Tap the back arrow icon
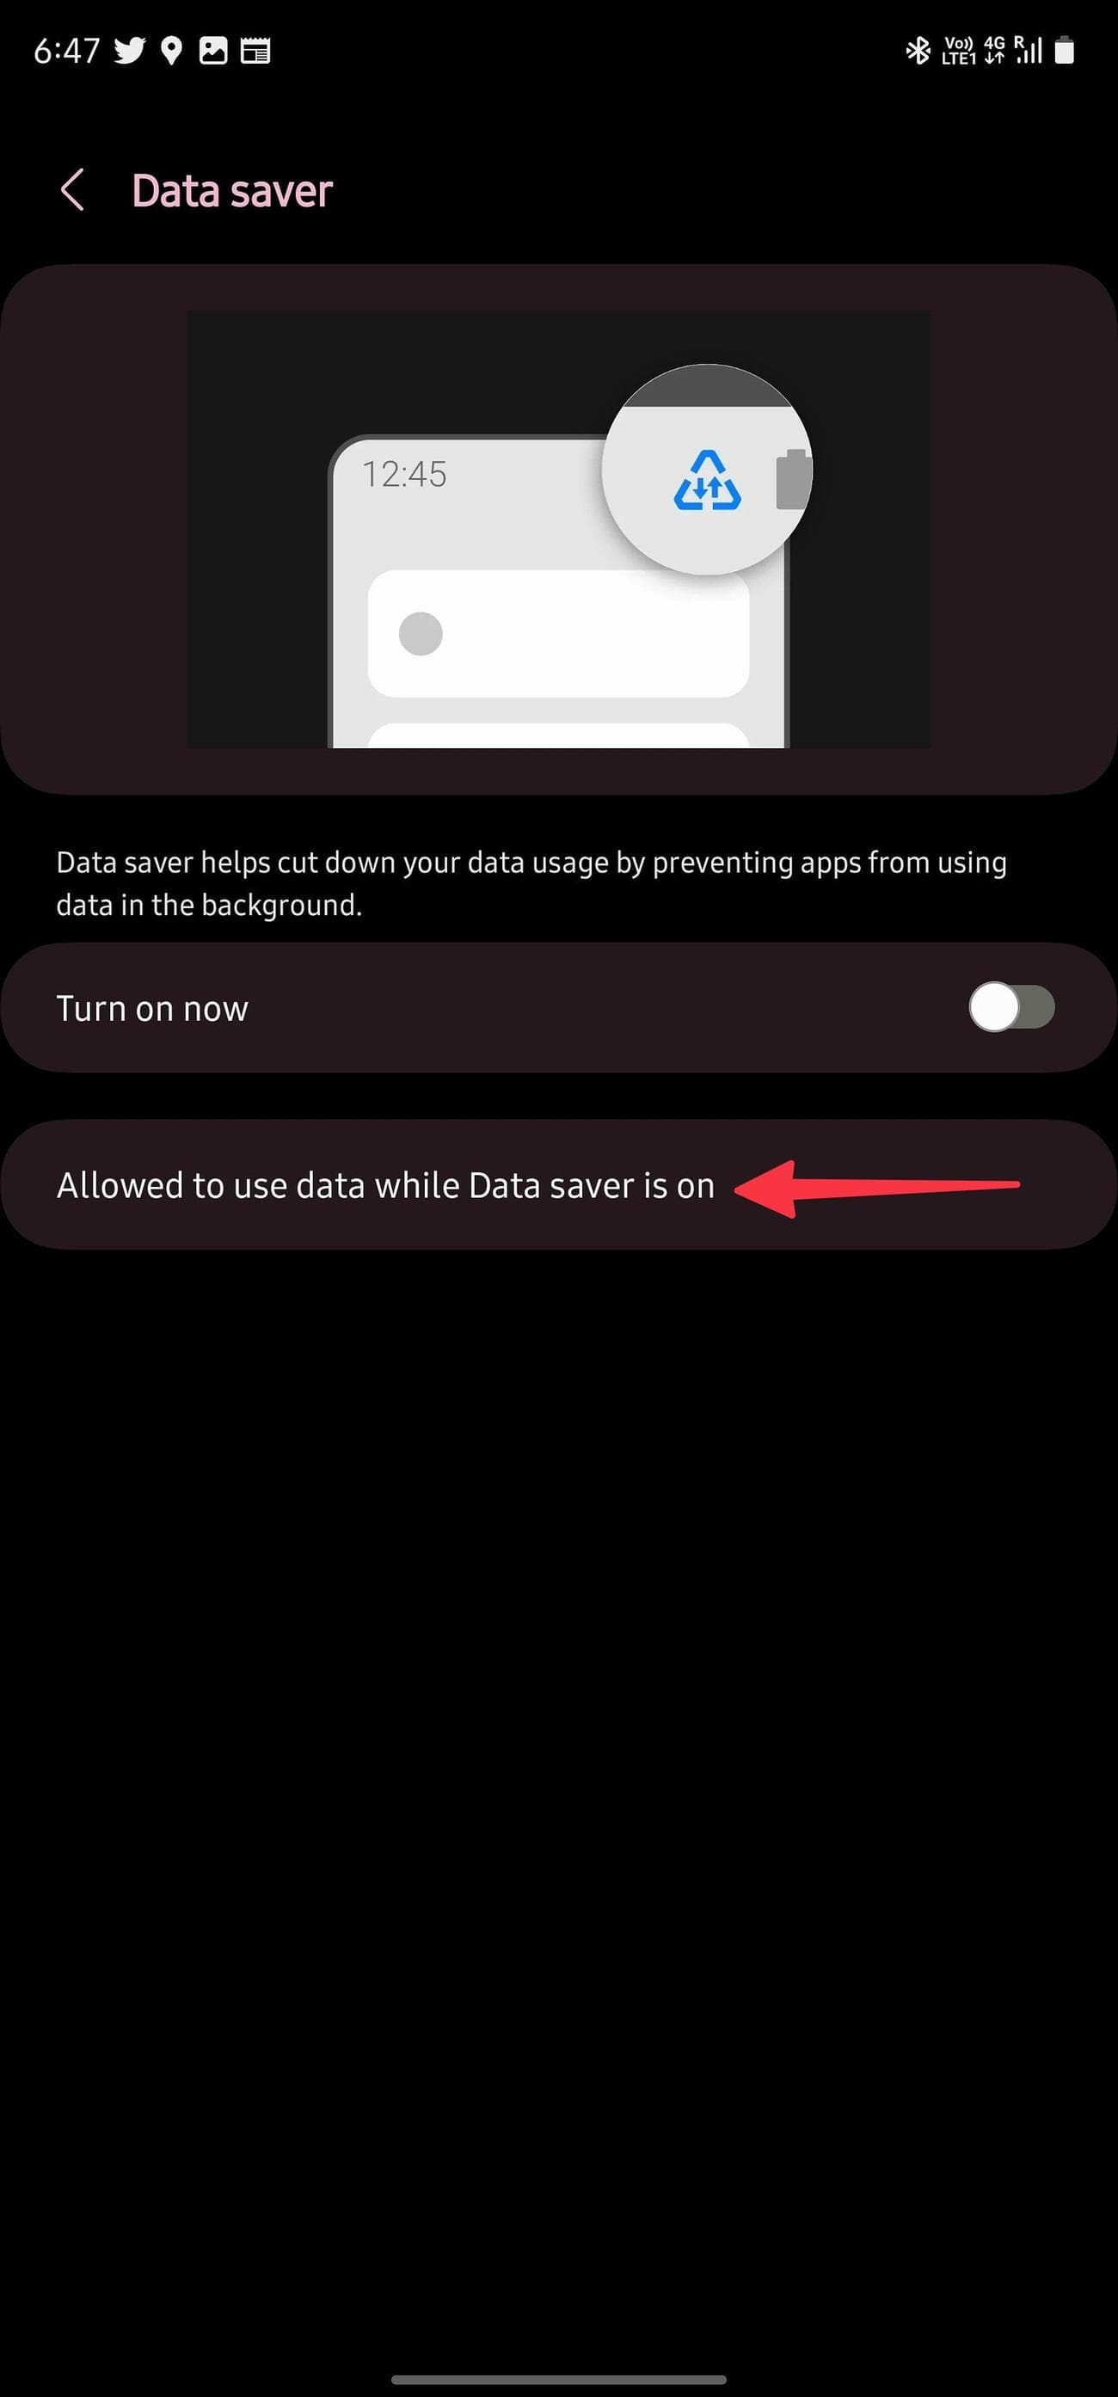This screenshot has height=2397, width=1118. pos(72,190)
